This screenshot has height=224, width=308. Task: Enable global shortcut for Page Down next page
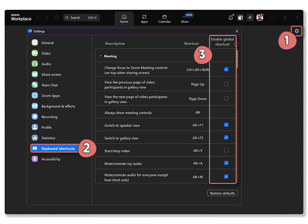click(226, 98)
